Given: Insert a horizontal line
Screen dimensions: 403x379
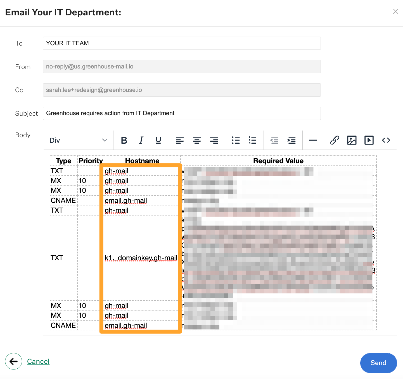Looking at the screenshot, I should (x=313, y=140).
